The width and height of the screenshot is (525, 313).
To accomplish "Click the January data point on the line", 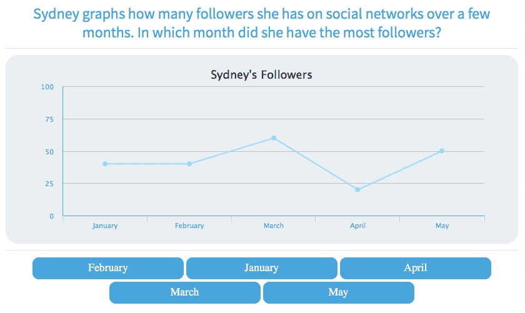I will [x=105, y=164].
